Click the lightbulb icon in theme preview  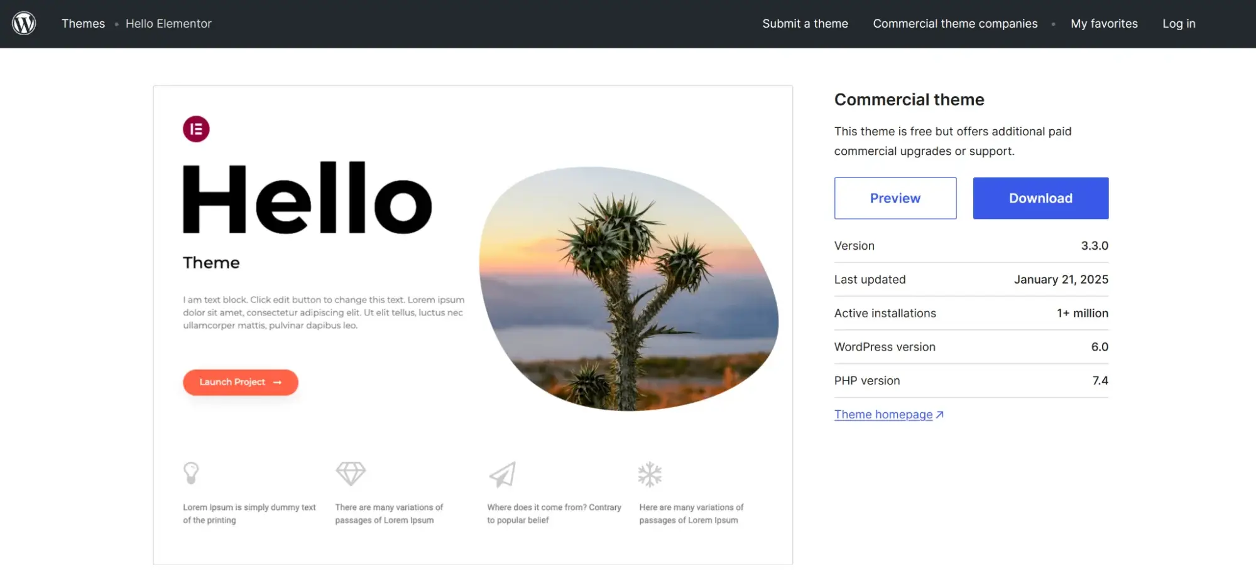coord(191,473)
